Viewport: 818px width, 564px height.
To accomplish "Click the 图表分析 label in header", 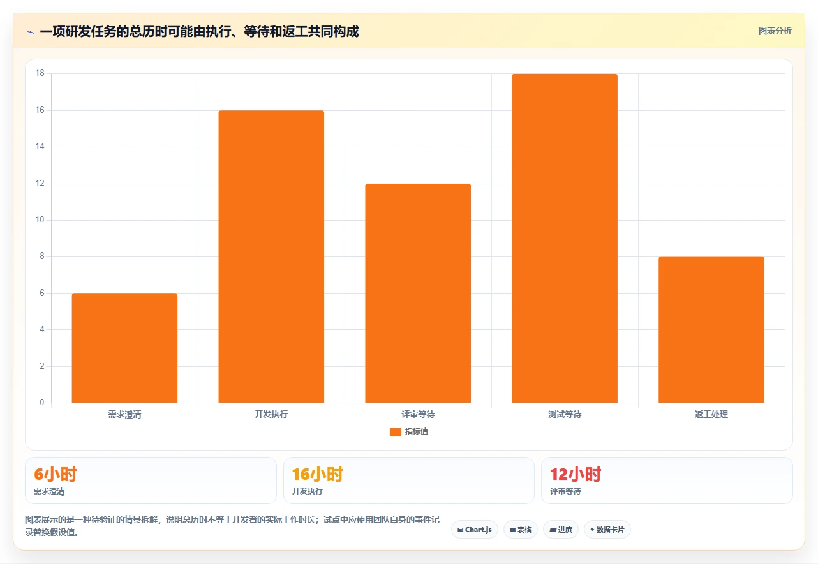I will (775, 31).
